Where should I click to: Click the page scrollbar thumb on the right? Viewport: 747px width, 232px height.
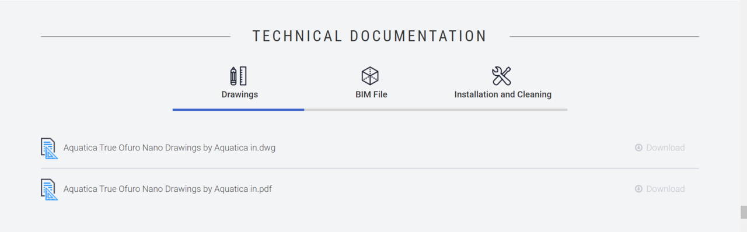(x=743, y=212)
